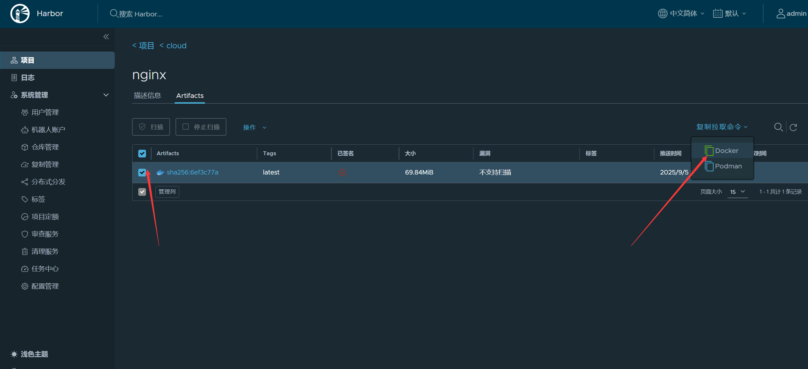Click the 推送时间 column header

point(671,153)
